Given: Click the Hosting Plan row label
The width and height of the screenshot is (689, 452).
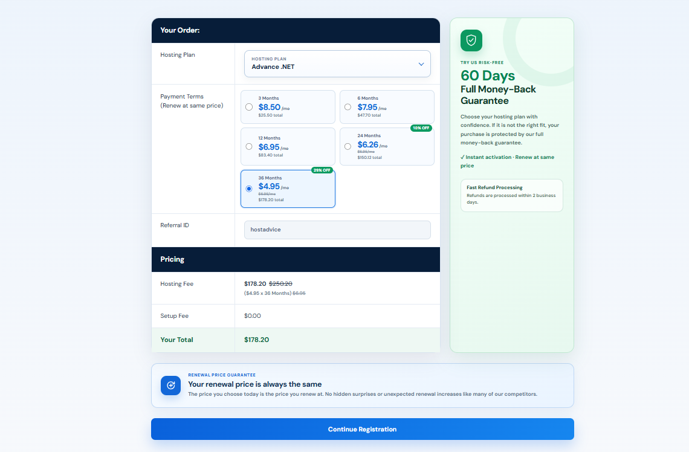Looking at the screenshot, I should [x=178, y=55].
